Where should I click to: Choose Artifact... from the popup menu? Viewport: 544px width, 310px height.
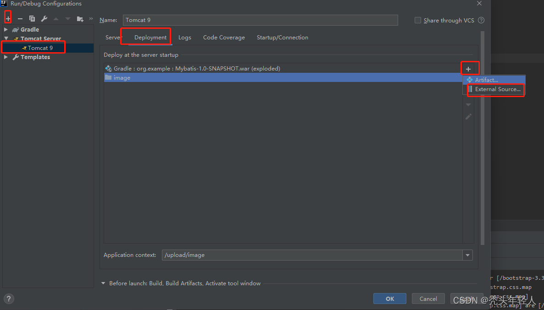(x=494, y=80)
